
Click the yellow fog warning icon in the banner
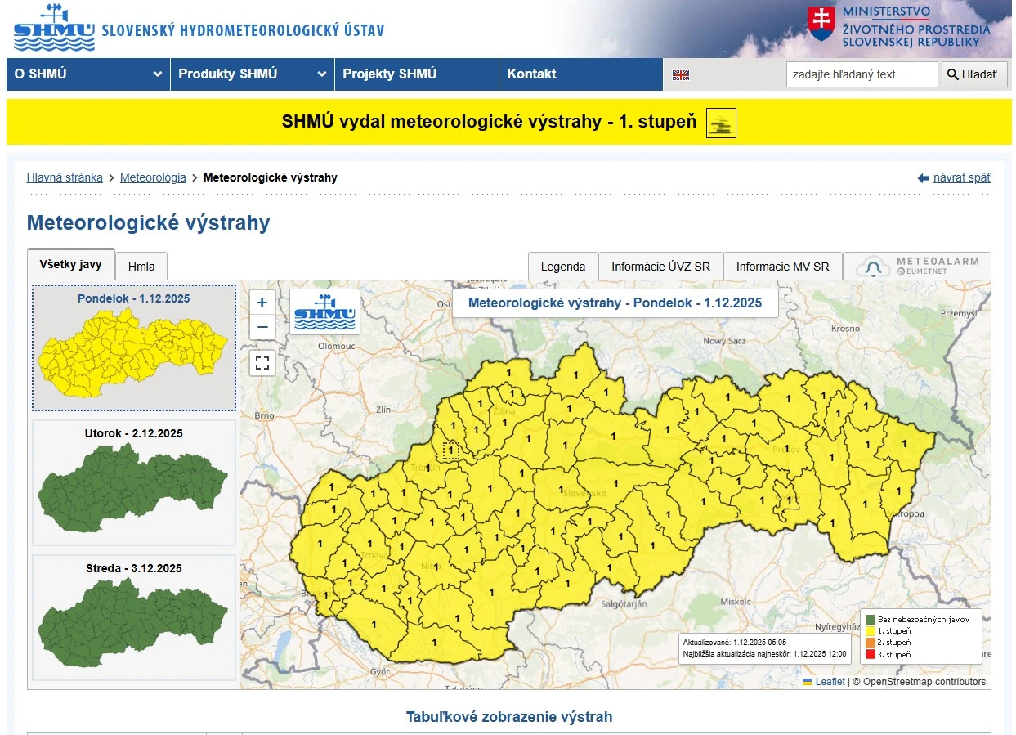(721, 123)
